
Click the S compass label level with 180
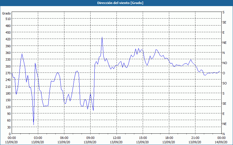223,93
